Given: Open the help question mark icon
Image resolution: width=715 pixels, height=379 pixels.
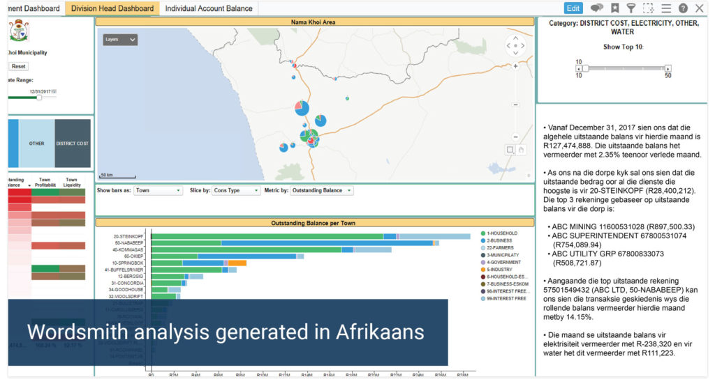Looking at the screenshot, I should (683, 8).
